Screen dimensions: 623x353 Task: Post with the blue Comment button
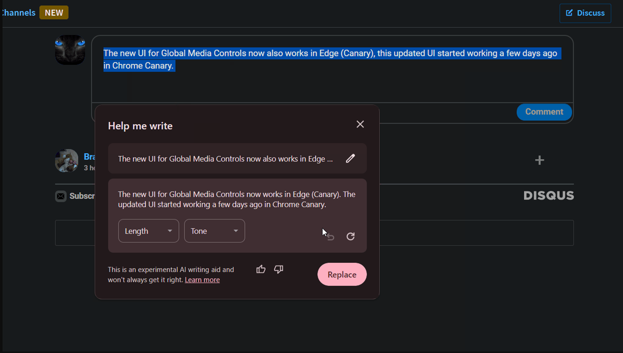[544, 112]
